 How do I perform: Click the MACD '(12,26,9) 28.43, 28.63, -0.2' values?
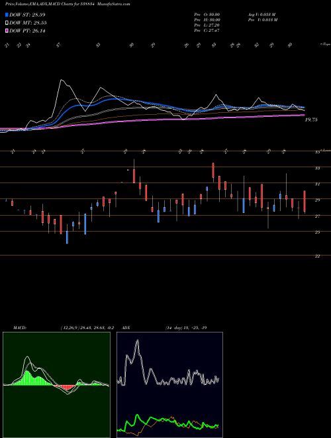(87, 328)
